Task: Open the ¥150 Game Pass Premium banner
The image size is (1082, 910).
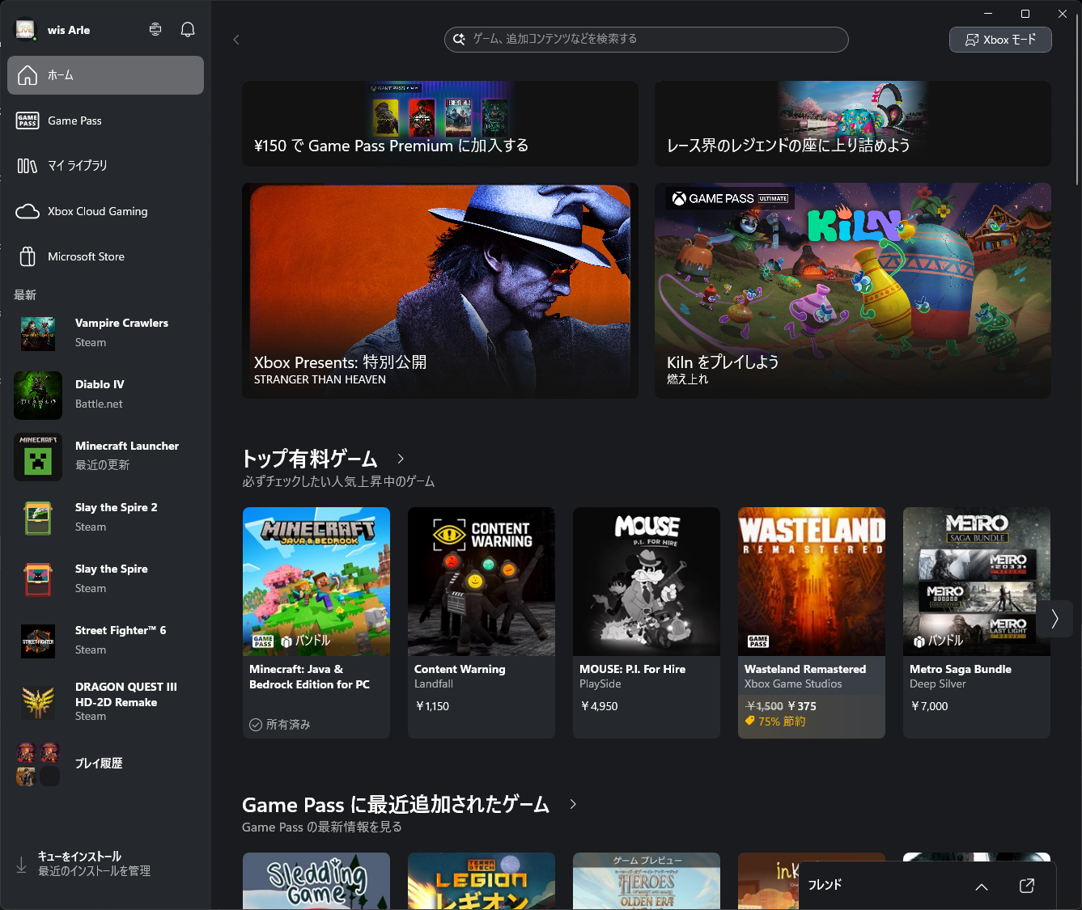Action: [x=440, y=124]
